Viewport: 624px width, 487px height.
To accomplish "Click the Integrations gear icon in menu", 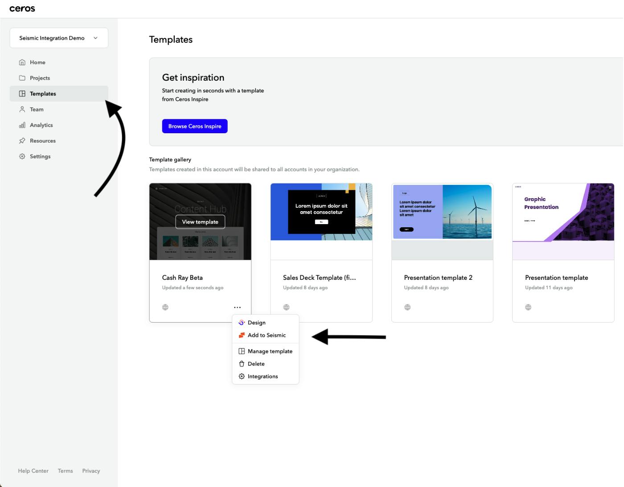I will click(242, 377).
